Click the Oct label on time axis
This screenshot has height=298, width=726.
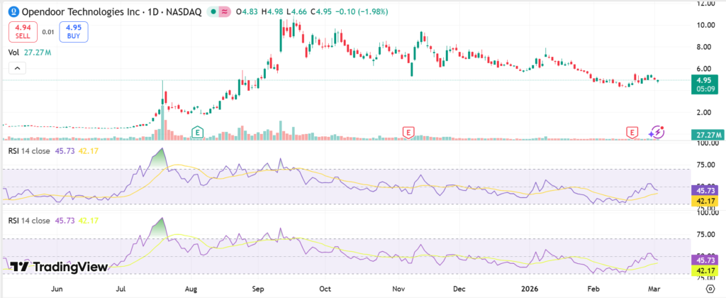coord(325,289)
